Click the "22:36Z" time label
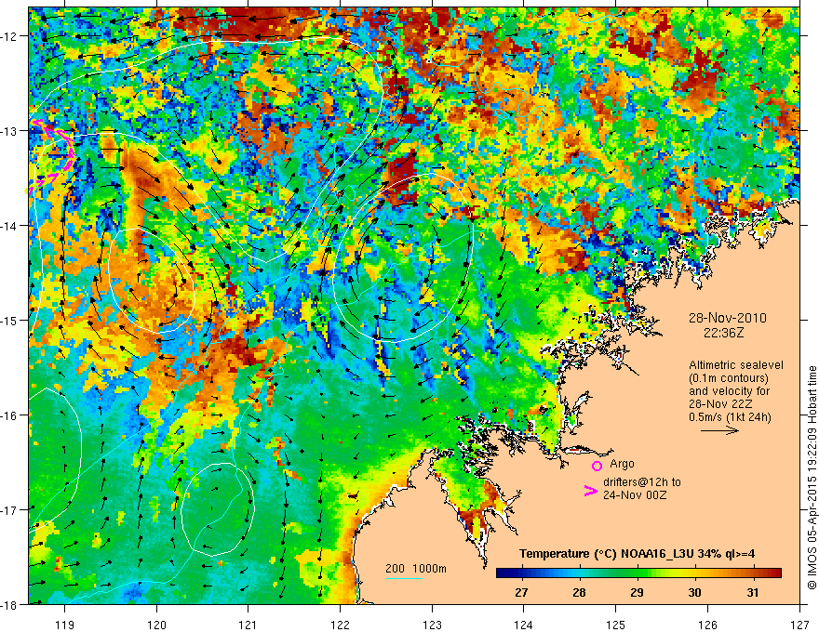The width and height of the screenshot is (819, 632). pyautogui.click(x=723, y=332)
